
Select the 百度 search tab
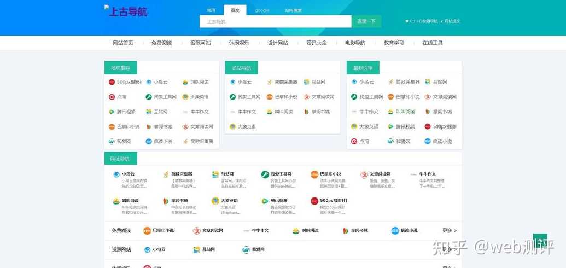(x=235, y=10)
